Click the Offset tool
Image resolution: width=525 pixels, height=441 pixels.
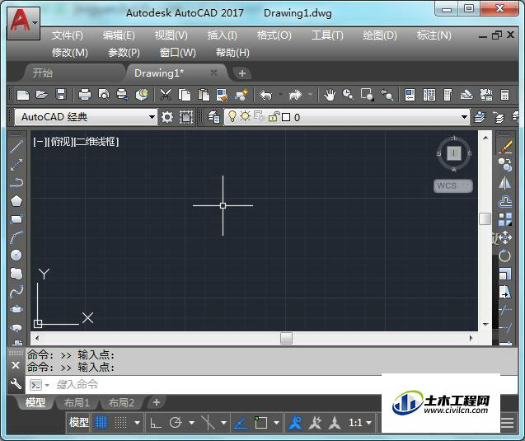[505, 201]
